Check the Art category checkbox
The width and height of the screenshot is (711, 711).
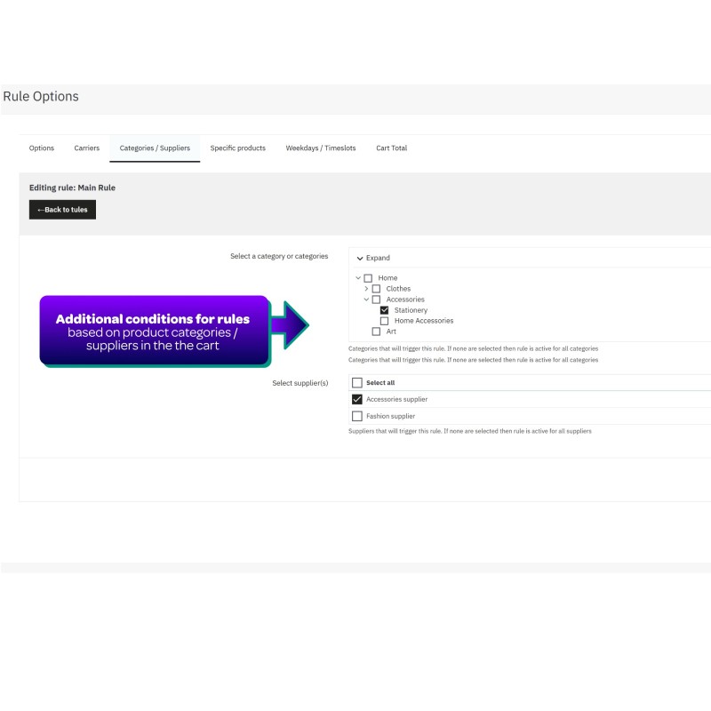pos(376,332)
